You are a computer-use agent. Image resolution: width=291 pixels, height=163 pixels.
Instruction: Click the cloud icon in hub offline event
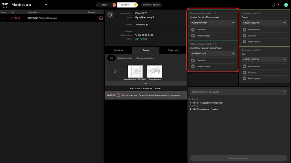[x=118, y=95]
